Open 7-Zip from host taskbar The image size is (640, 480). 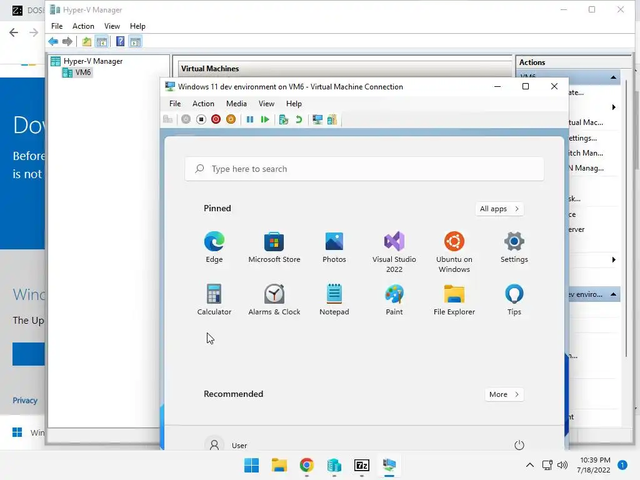coord(362,465)
